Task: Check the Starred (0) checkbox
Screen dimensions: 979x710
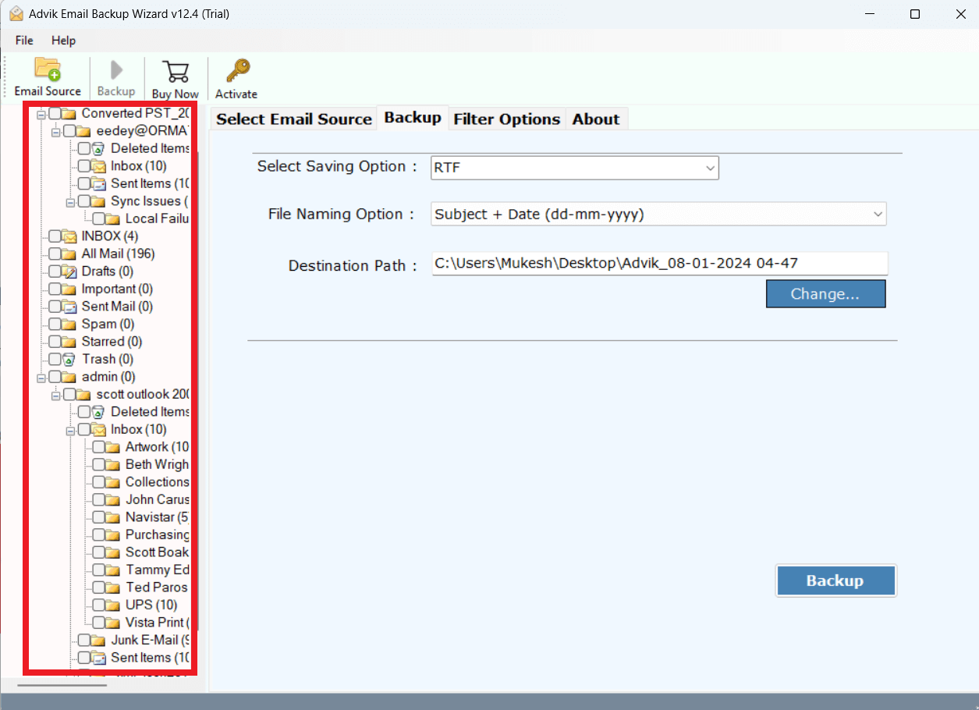Action: pos(55,342)
